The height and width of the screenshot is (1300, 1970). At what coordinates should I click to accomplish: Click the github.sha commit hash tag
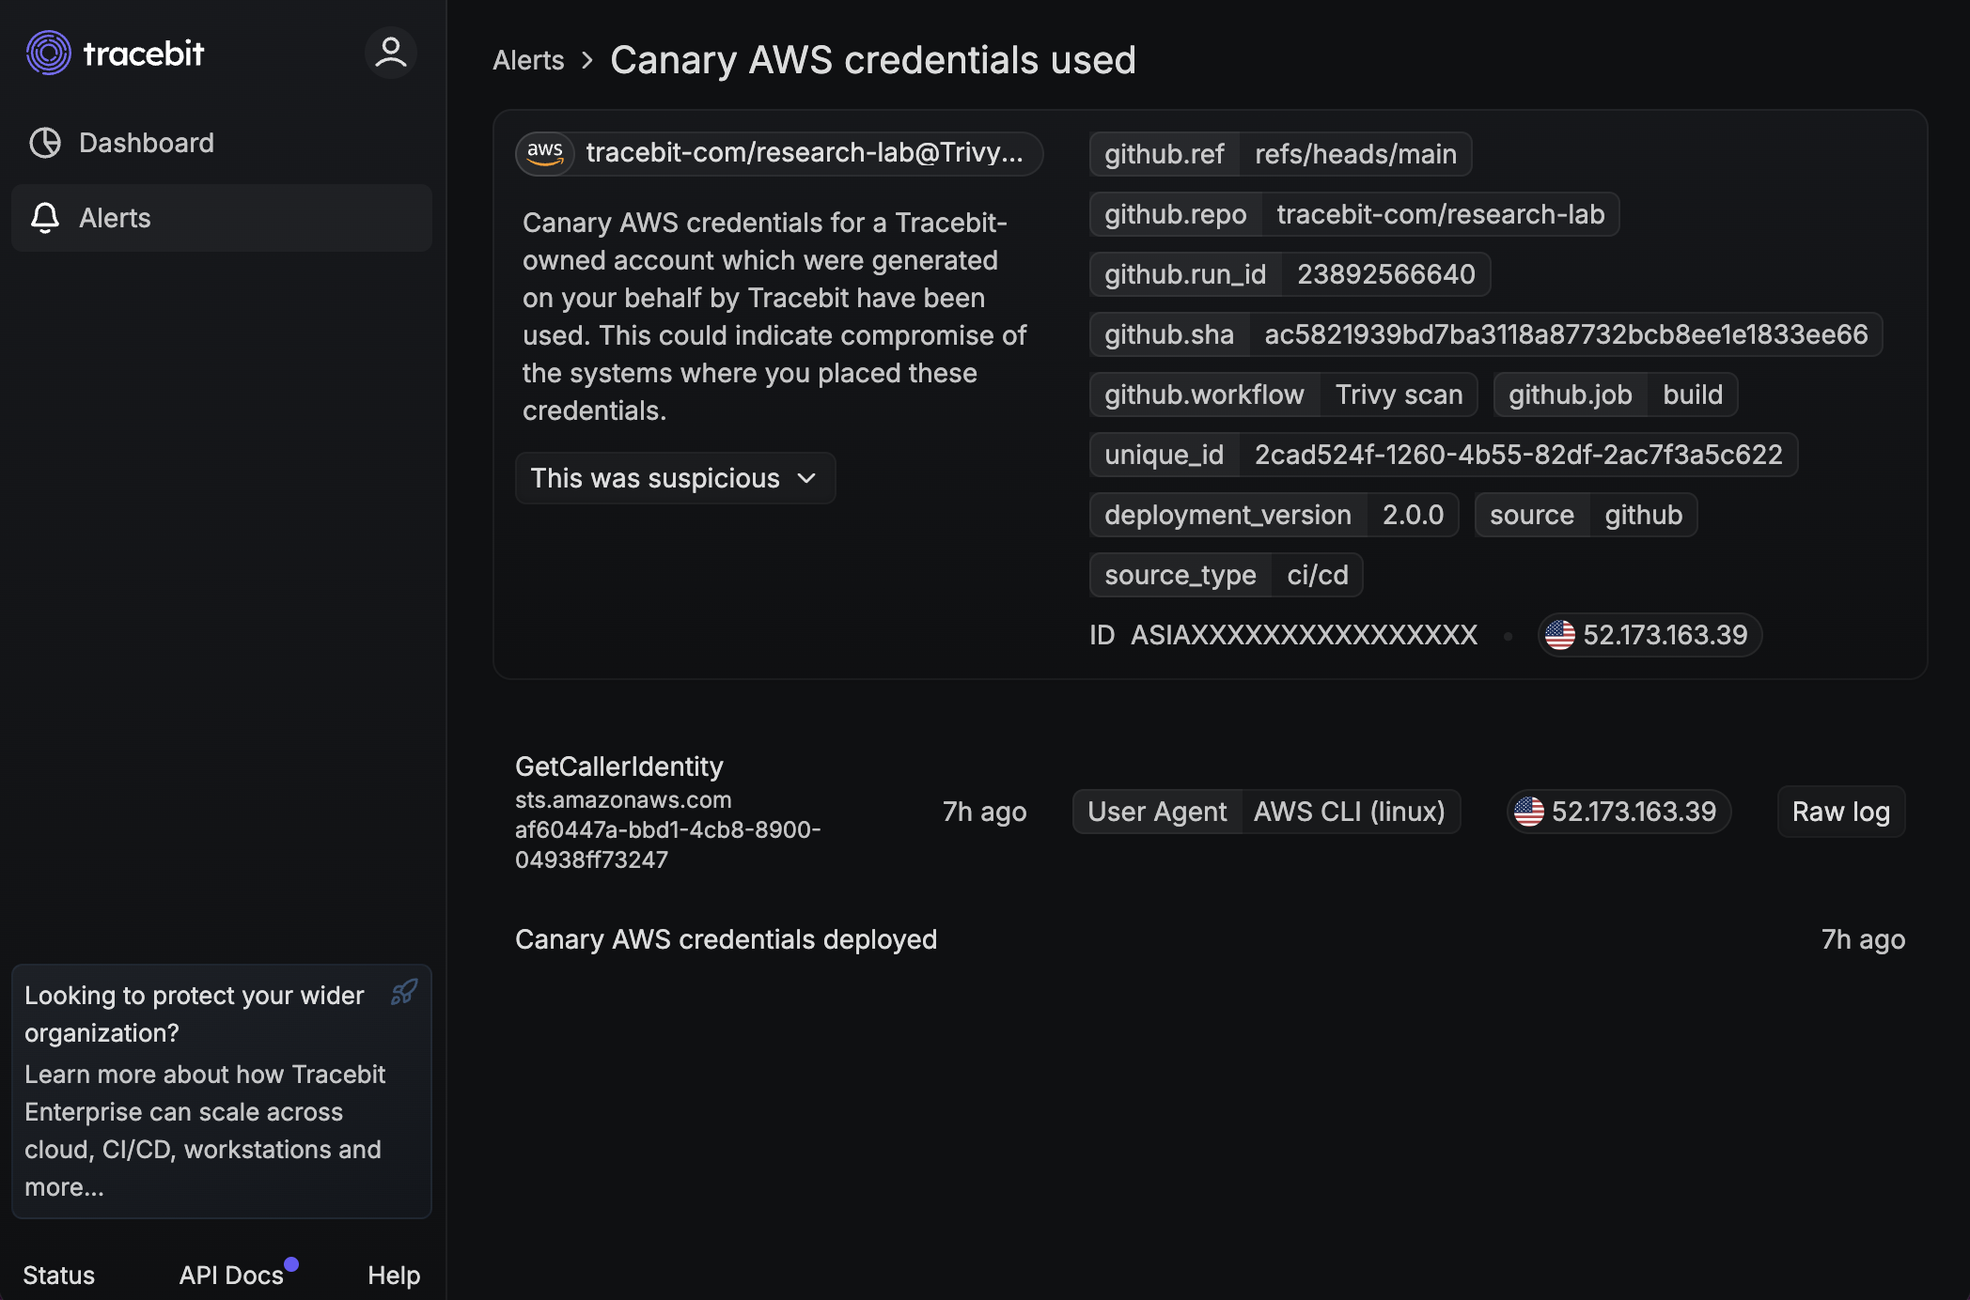[x=1565, y=334]
